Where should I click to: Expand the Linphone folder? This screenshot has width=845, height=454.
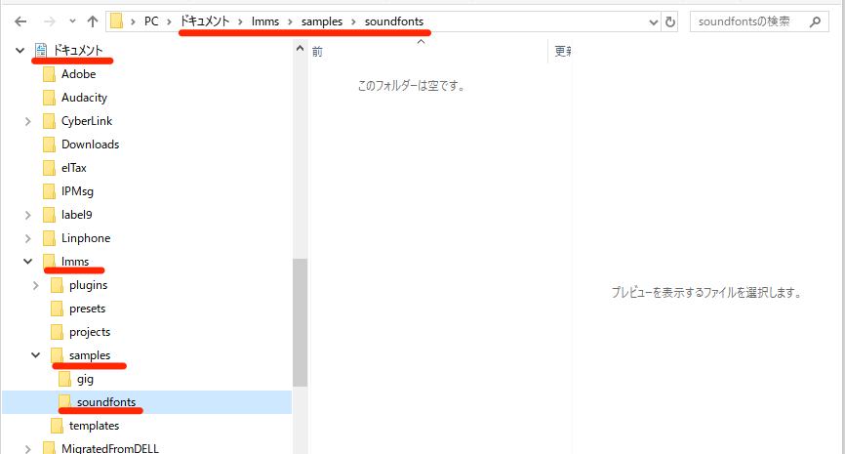(x=28, y=238)
